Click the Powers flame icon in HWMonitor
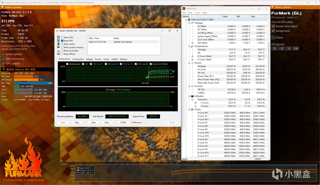This screenshot has height=185, width=320. coord(192,63)
